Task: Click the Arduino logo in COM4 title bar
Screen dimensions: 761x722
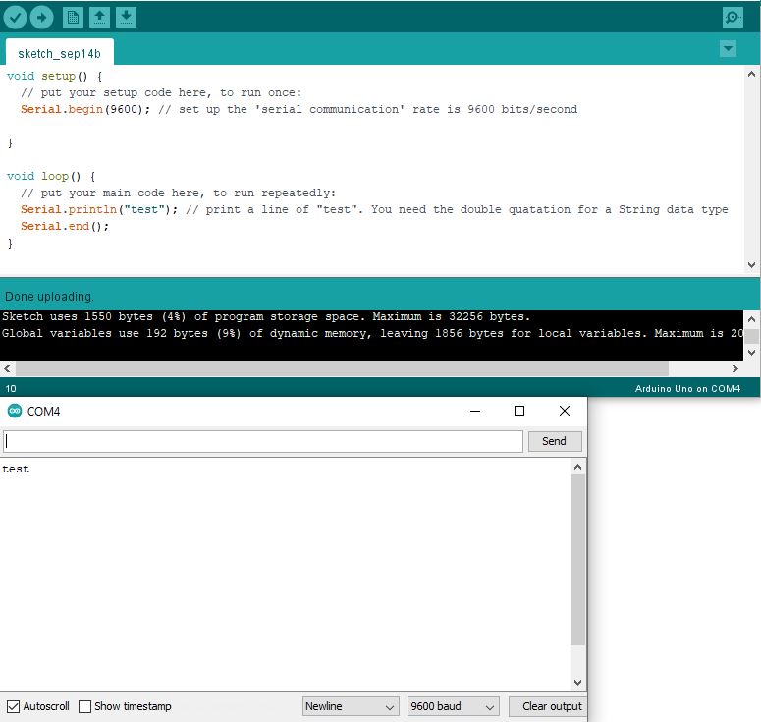Action: pyautogui.click(x=15, y=412)
